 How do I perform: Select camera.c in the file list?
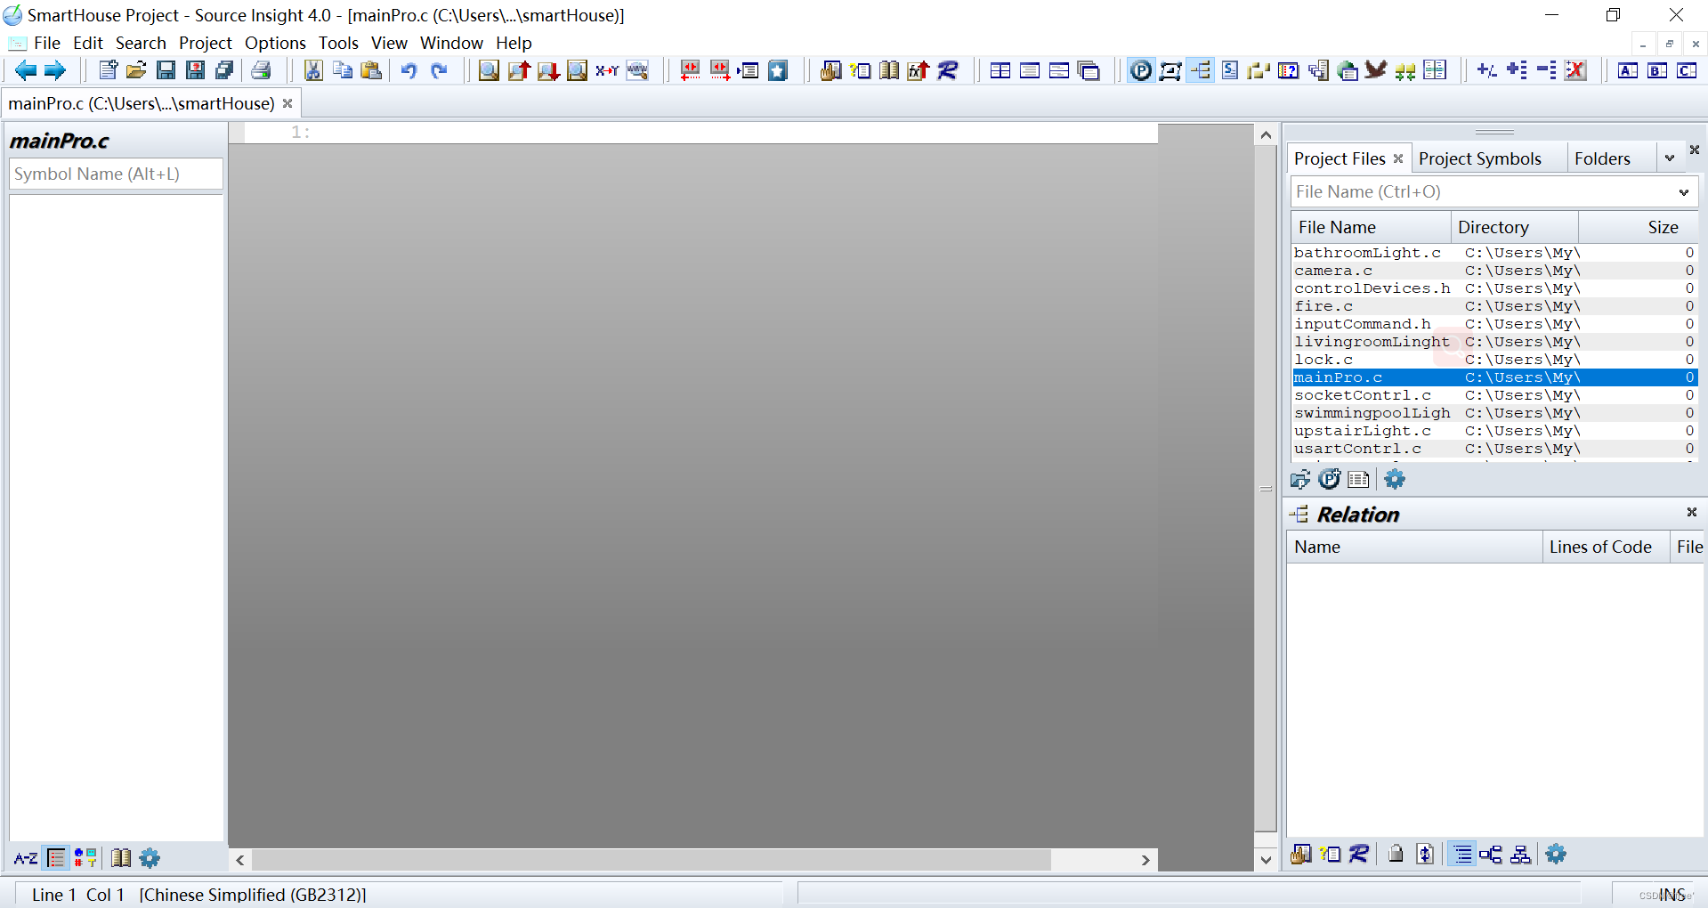1493,271
